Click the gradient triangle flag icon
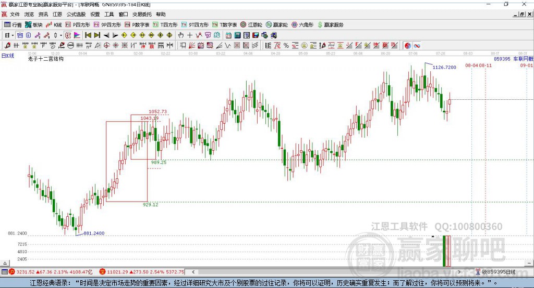This screenshot has width=534, height=288. click(x=77, y=35)
